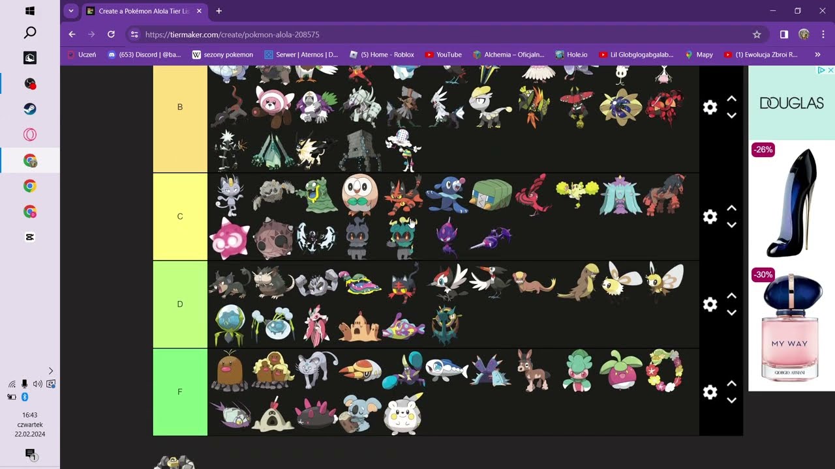
Task: Open the Mapy bookmark
Action: pos(699,55)
